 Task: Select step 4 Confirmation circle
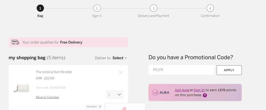click(x=210, y=8)
